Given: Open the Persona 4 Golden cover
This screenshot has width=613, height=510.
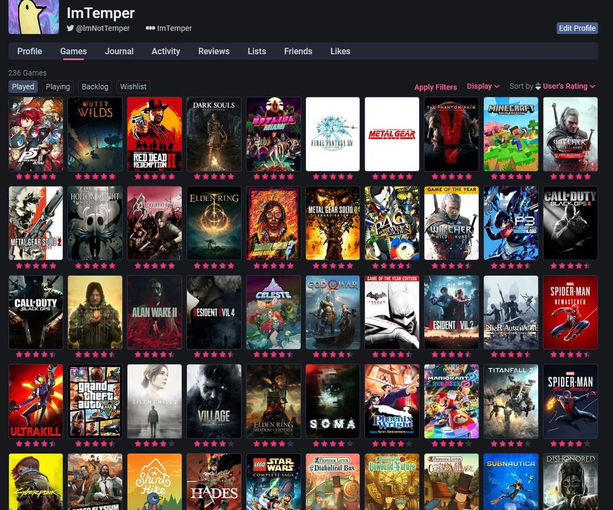Looking at the screenshot, I should click(x=392, y=223).
